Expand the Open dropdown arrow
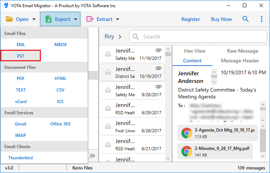This screenshot has width=270, height=173. [34, 19]
